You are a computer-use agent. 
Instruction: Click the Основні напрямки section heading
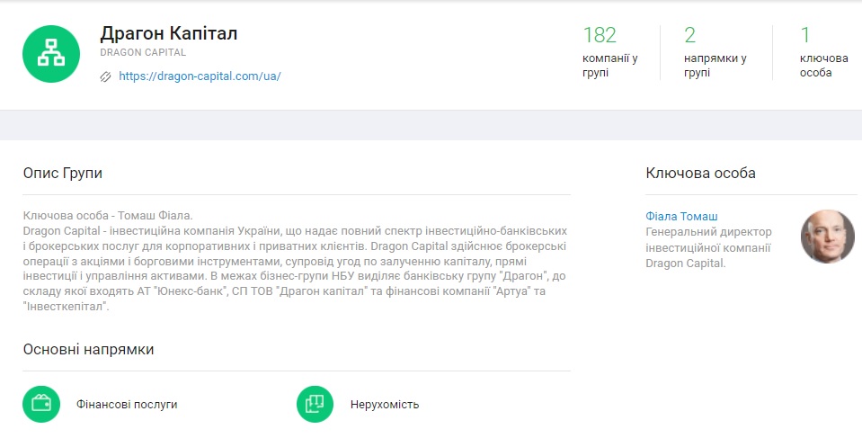[88, 349]
